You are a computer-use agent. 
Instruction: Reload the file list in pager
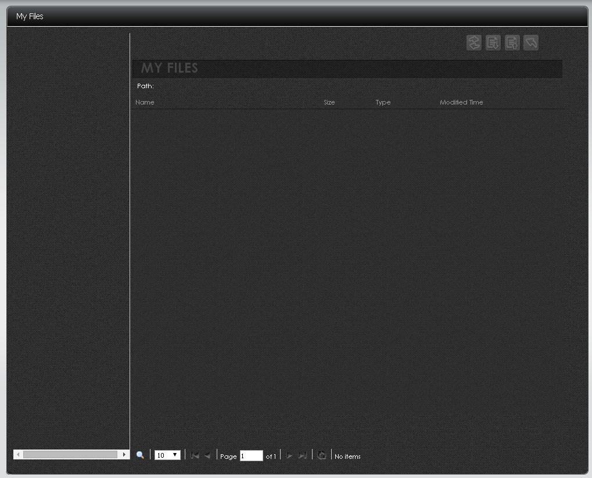click(x=321, y=455)
